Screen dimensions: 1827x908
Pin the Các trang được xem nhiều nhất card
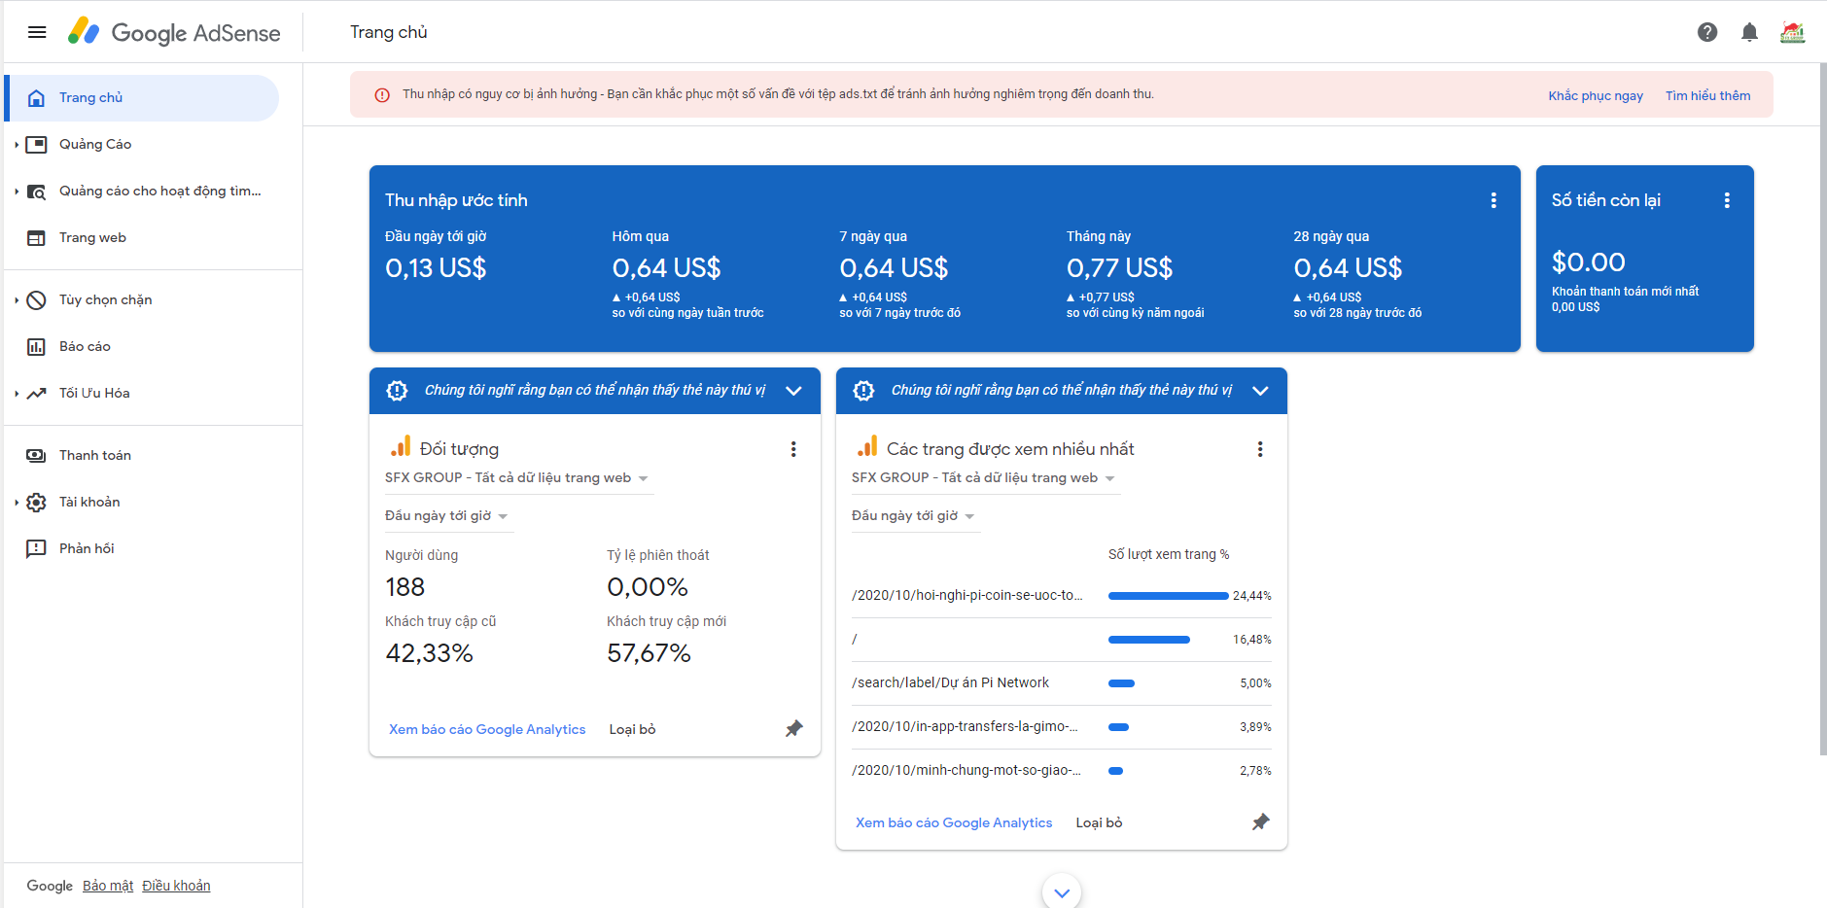(1261, 821)
